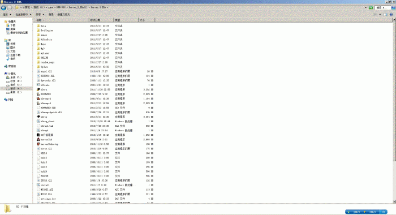Sort by the 大小 (Size) column header
Screen dimensions: 396x215
coord(147,20)
